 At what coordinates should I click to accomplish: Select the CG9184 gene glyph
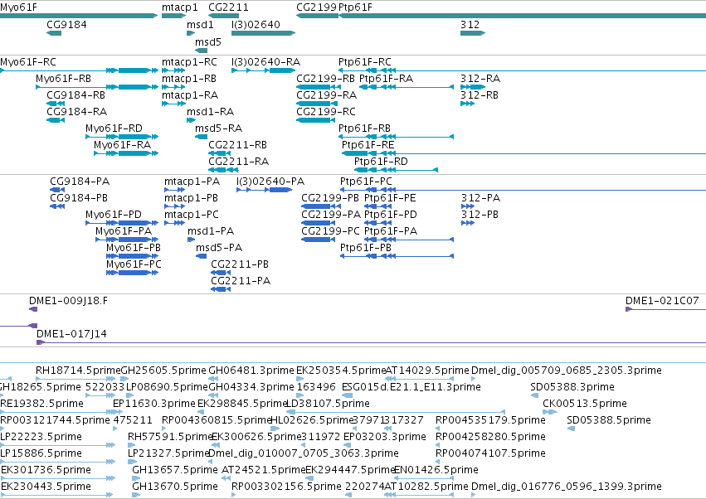point(54,33)
